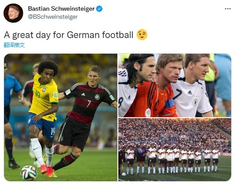
Task: Click the @BSchweinsteiger handle
Action: (x=53, y=17)
